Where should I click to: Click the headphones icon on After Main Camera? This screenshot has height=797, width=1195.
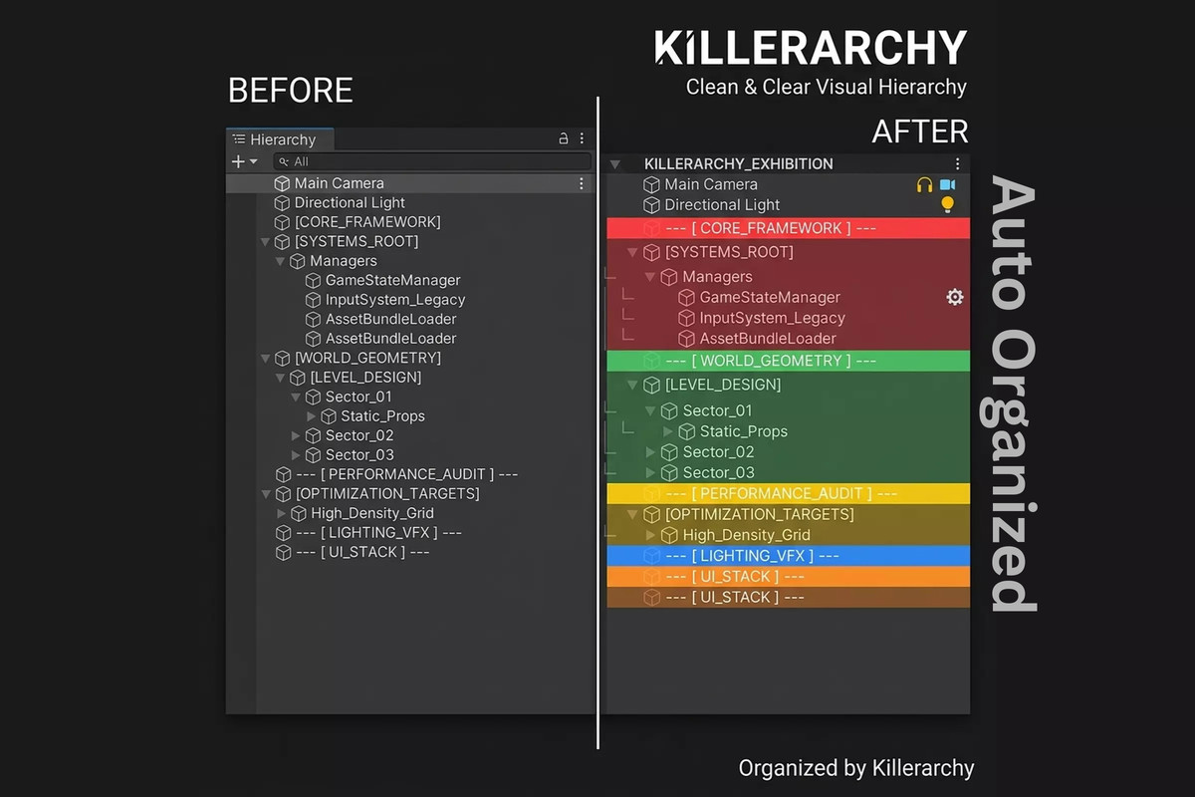click(x=924, y=184)
